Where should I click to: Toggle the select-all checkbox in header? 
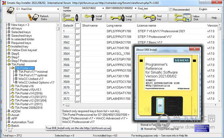pyautogui.click(x=77, y=25)
